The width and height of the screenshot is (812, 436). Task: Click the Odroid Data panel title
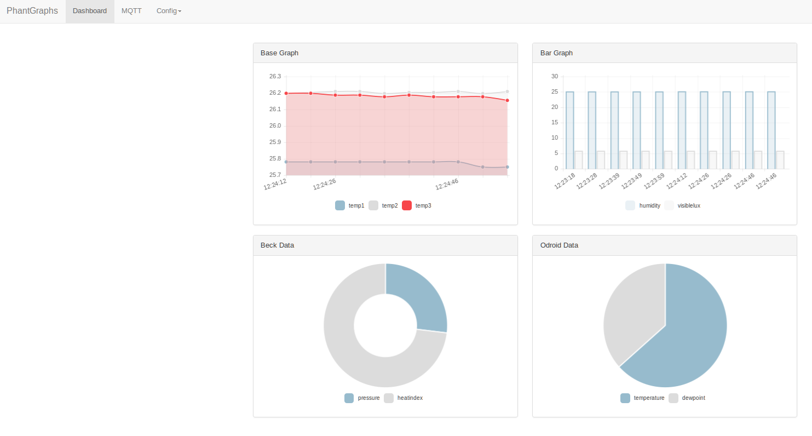coord(559,245)
